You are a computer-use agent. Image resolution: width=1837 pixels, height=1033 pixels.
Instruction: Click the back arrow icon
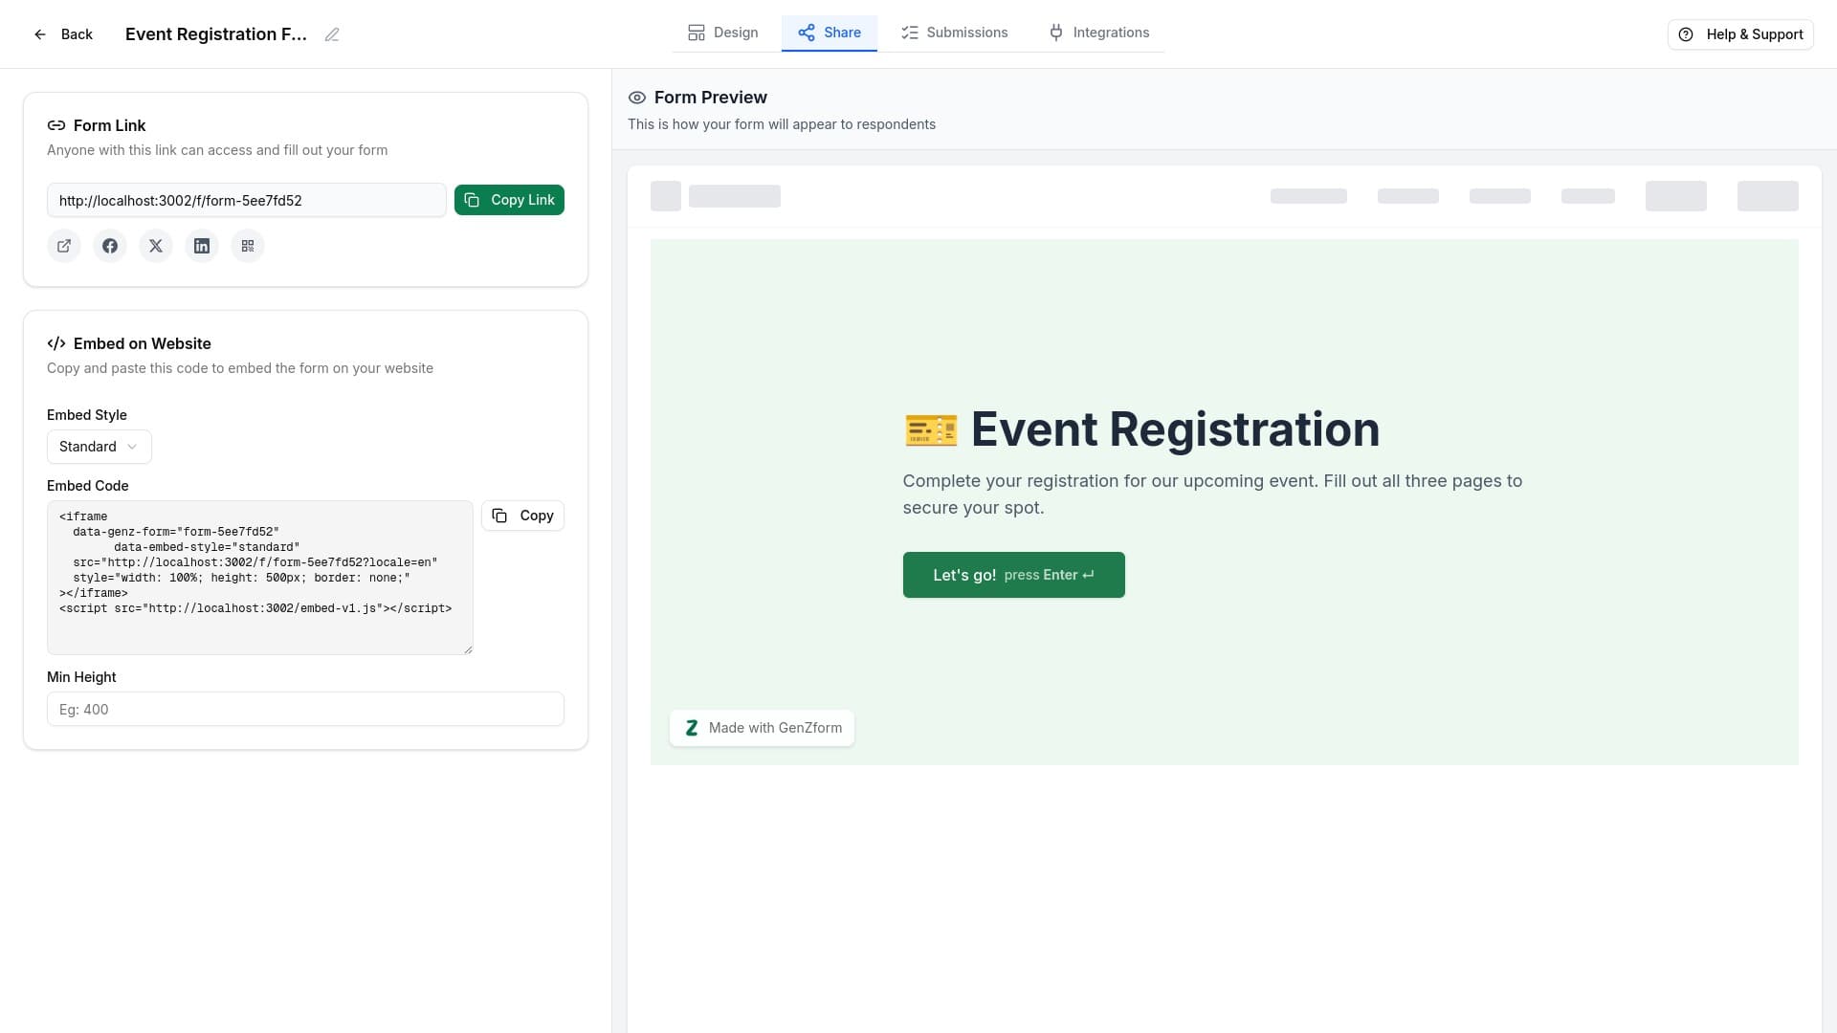pos(40,34)
